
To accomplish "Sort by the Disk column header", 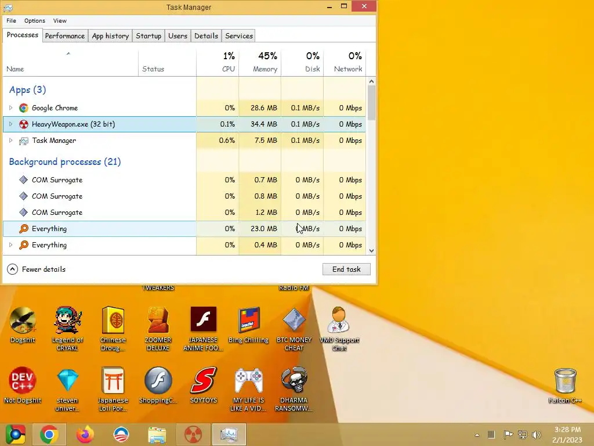I will click(x=302, y=63).
